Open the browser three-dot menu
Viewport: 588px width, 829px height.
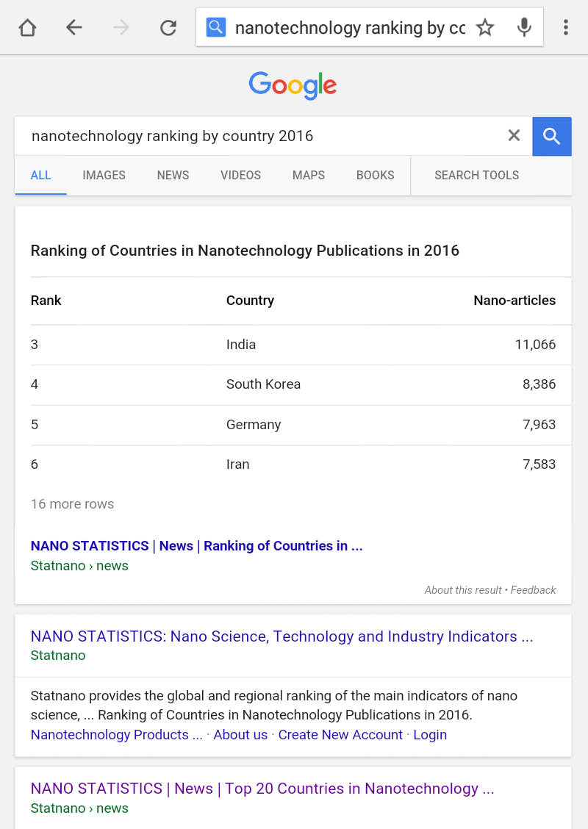pos(566,27)
